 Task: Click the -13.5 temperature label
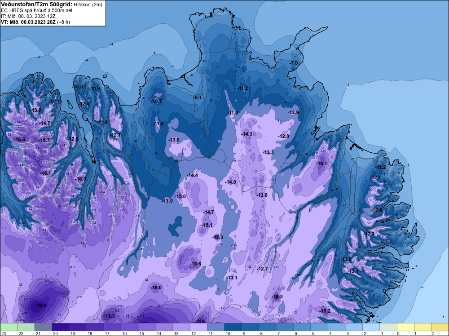[x=167, y=201]
